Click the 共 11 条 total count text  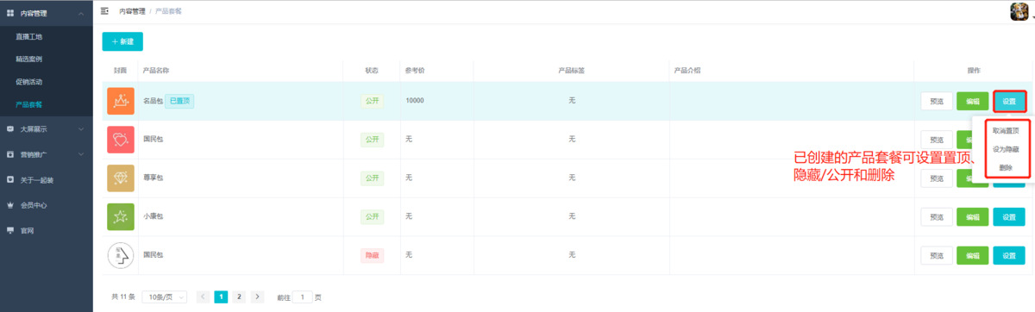(123, 296)
